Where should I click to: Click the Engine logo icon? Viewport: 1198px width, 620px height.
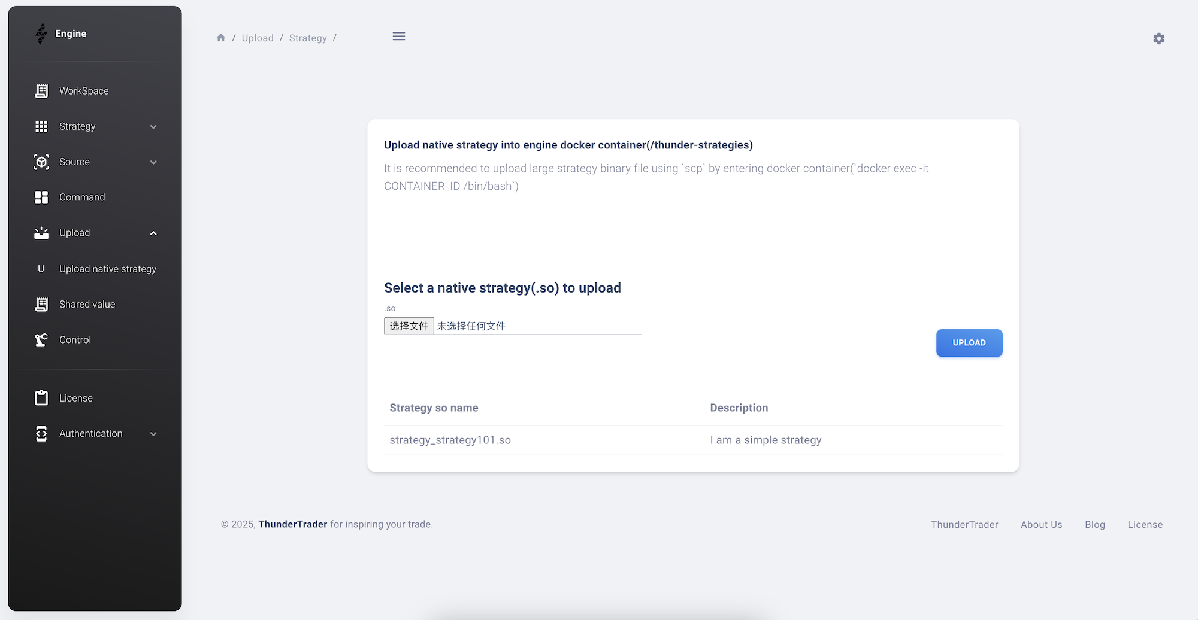tap(41, 34)
